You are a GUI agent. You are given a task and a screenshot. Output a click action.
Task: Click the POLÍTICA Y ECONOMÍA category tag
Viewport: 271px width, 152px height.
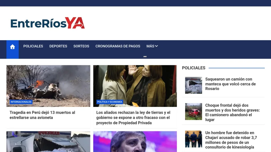110,102
